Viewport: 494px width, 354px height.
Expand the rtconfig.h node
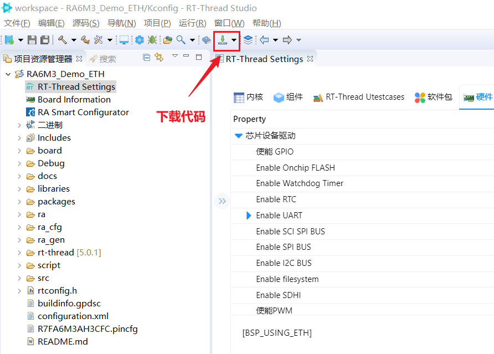[19, 291]
